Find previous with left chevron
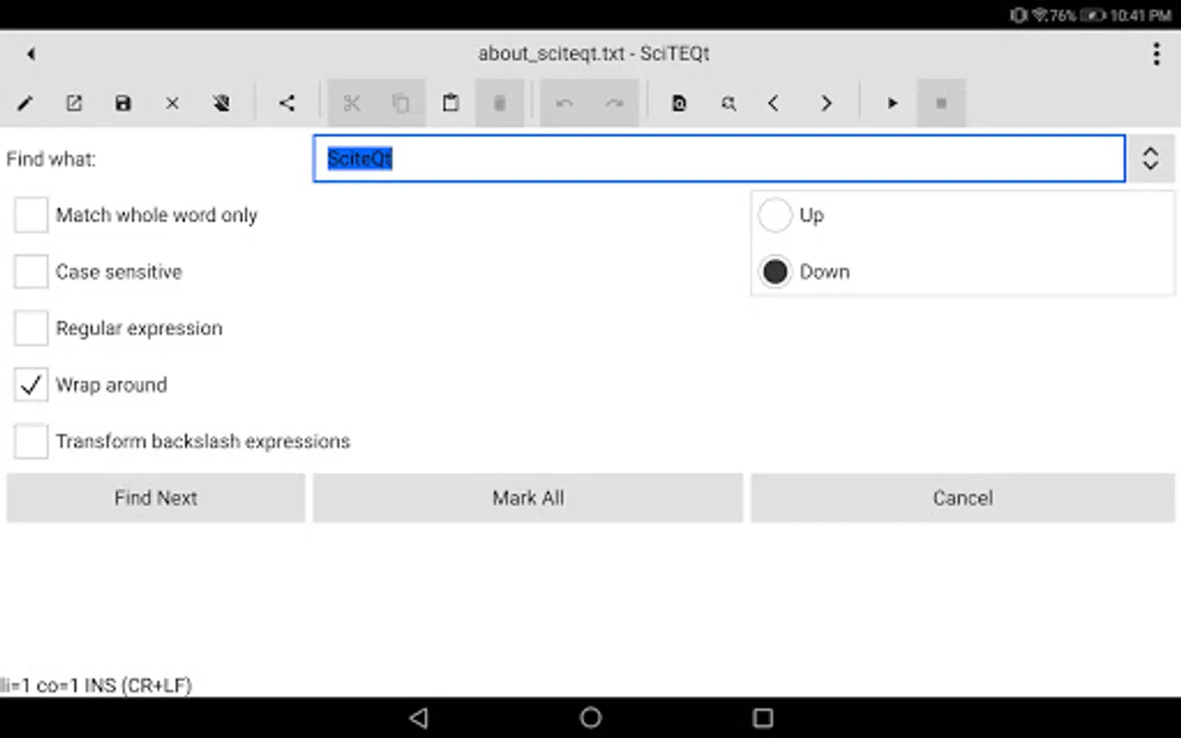 pos(773,103)
